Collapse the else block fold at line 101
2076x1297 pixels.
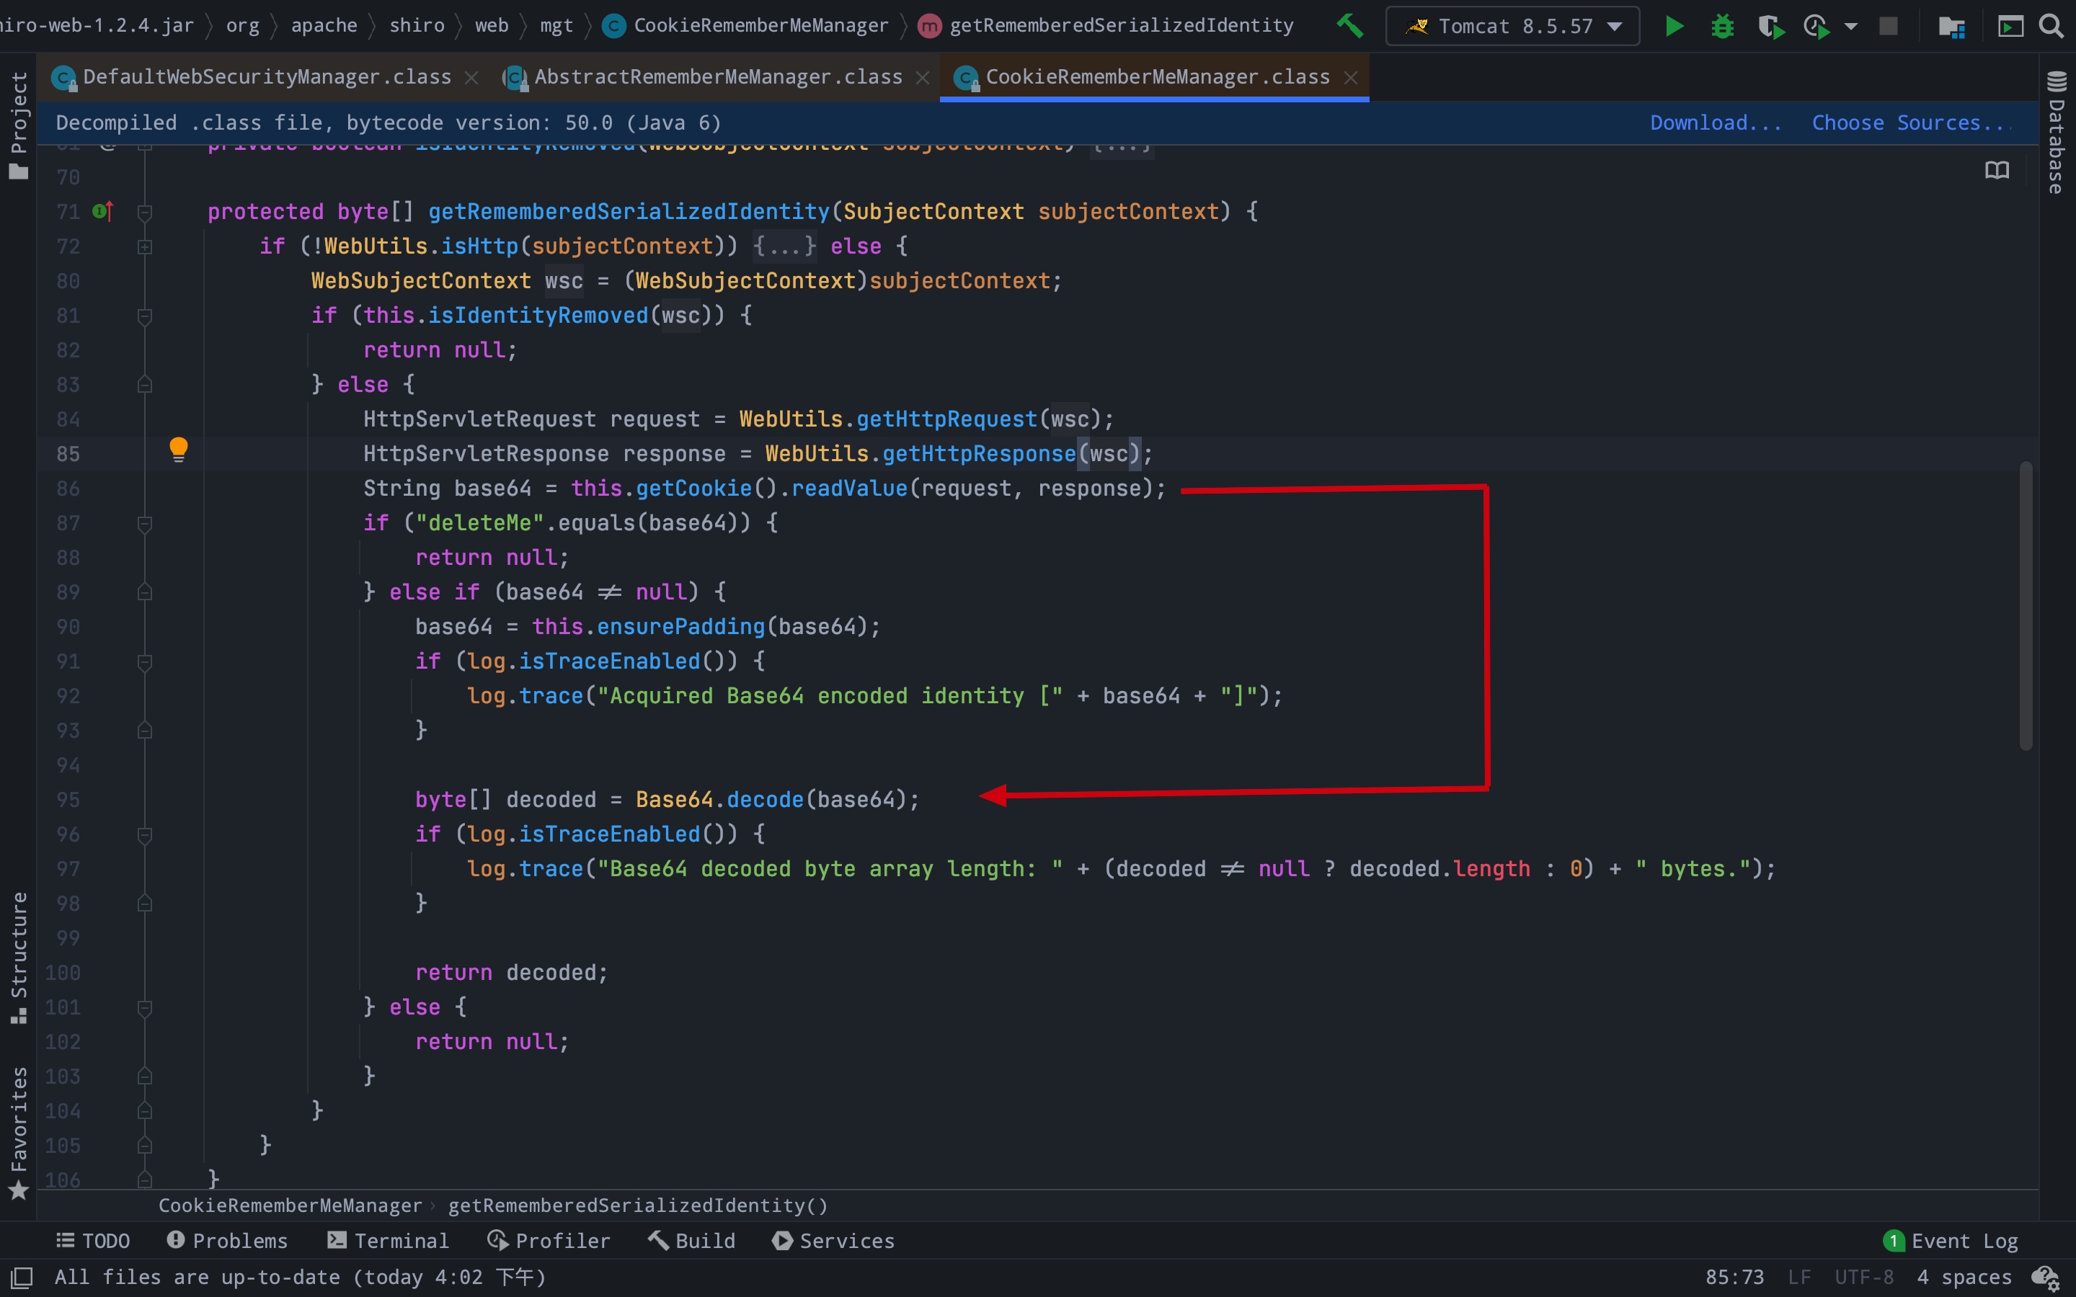pyautogui.click(x=145, y=1008)
